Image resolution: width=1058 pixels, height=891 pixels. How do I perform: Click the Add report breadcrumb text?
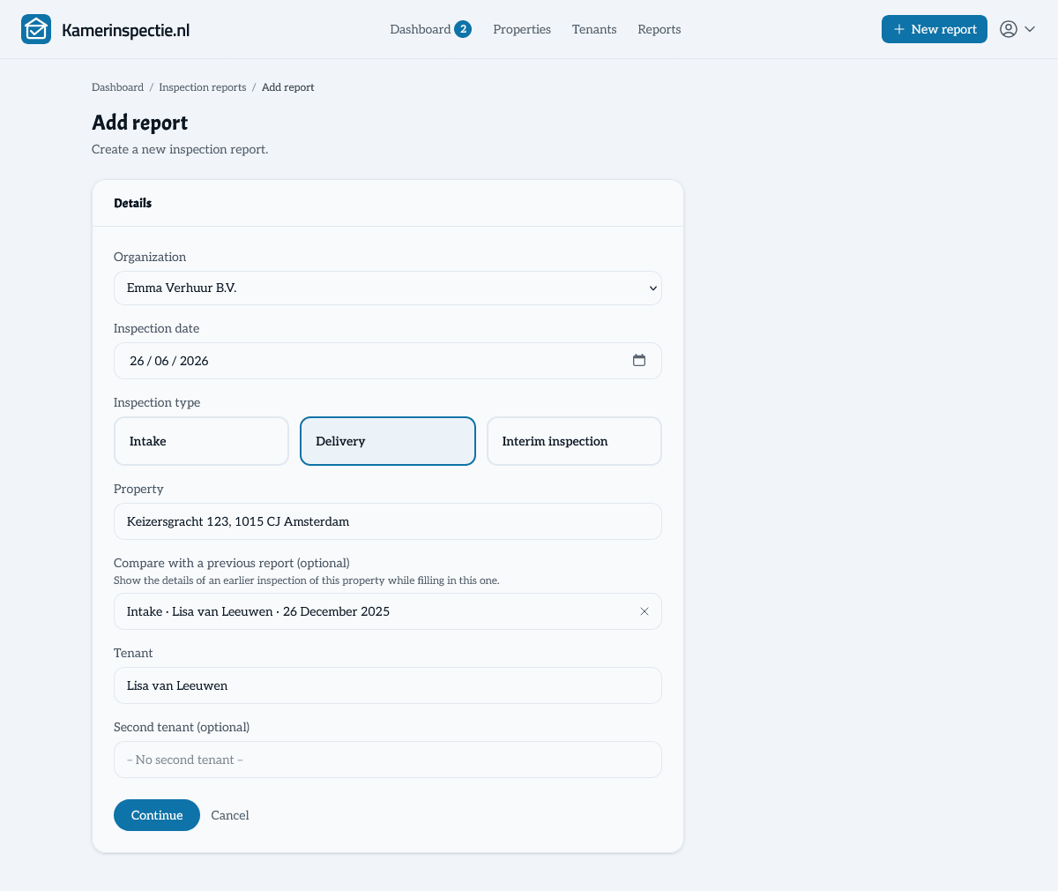[x=288, y=87]
